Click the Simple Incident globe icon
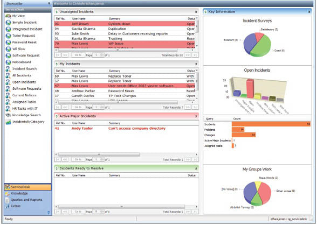This screenshot has width=317, height=225. (8, 23)
